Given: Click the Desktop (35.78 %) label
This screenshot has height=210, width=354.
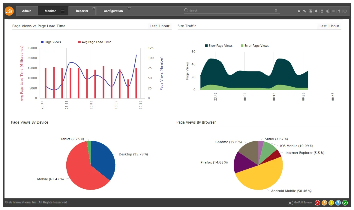Looking at the screenshot, I should click(133, 154).
